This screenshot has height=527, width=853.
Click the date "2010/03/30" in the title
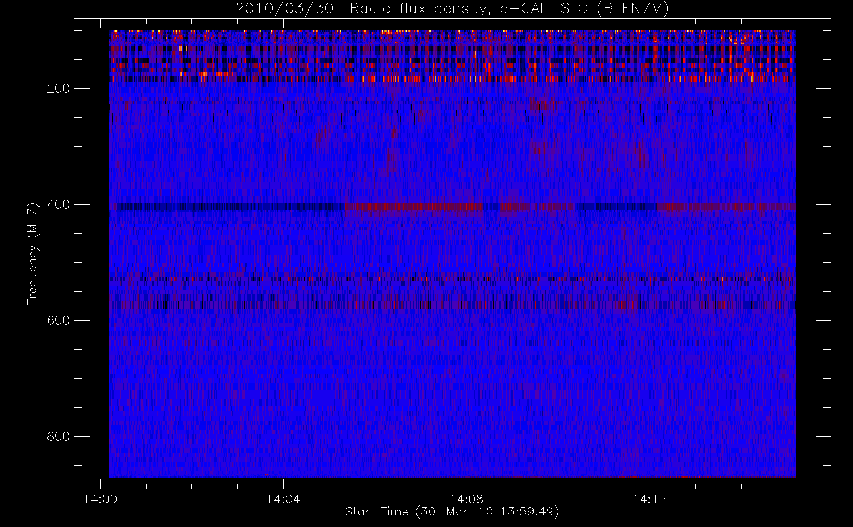point(285,9)
